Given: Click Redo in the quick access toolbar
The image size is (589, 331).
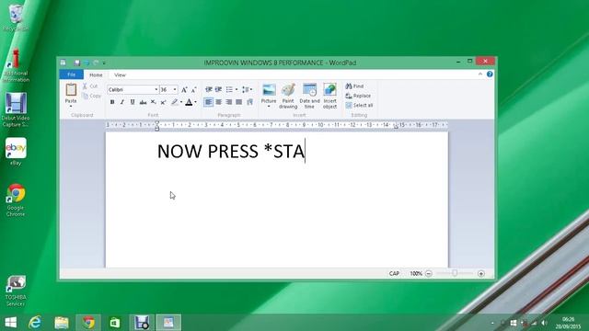Looking at the screenshot, I should (96, 63).
